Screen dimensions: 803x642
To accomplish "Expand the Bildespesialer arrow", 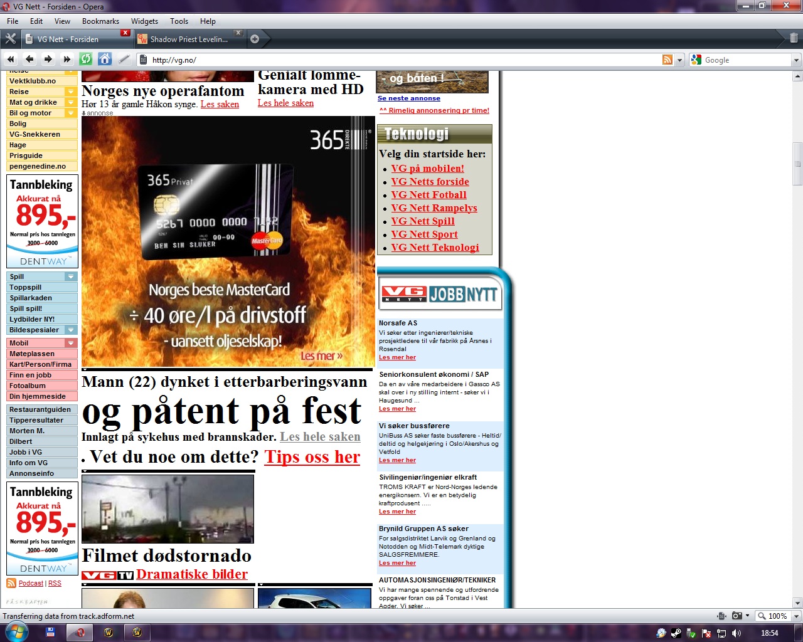I will (x=70, y=330).
